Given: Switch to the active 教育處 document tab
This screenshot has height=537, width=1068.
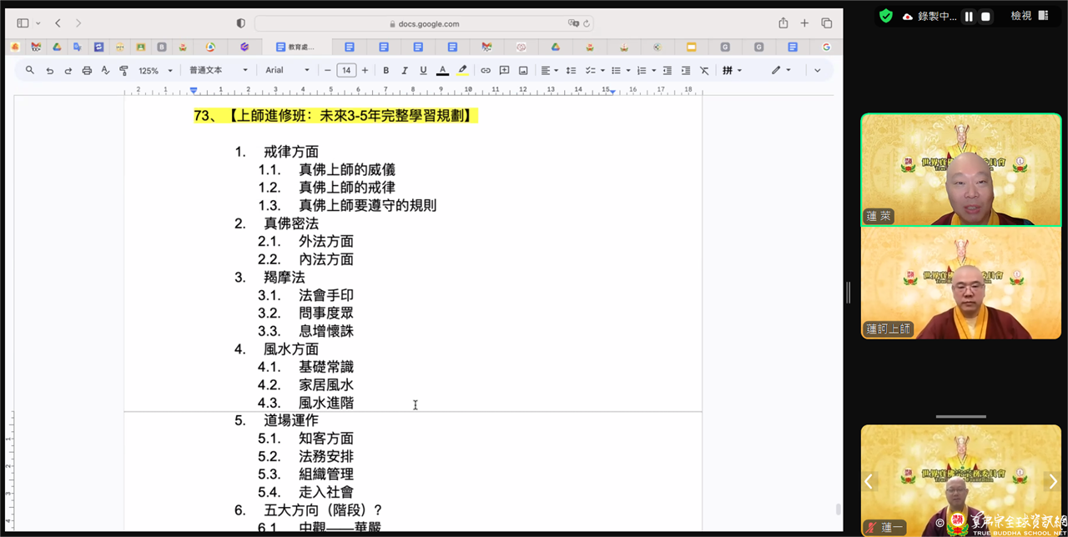Looking at the screenshot, I should coord(296,48).
